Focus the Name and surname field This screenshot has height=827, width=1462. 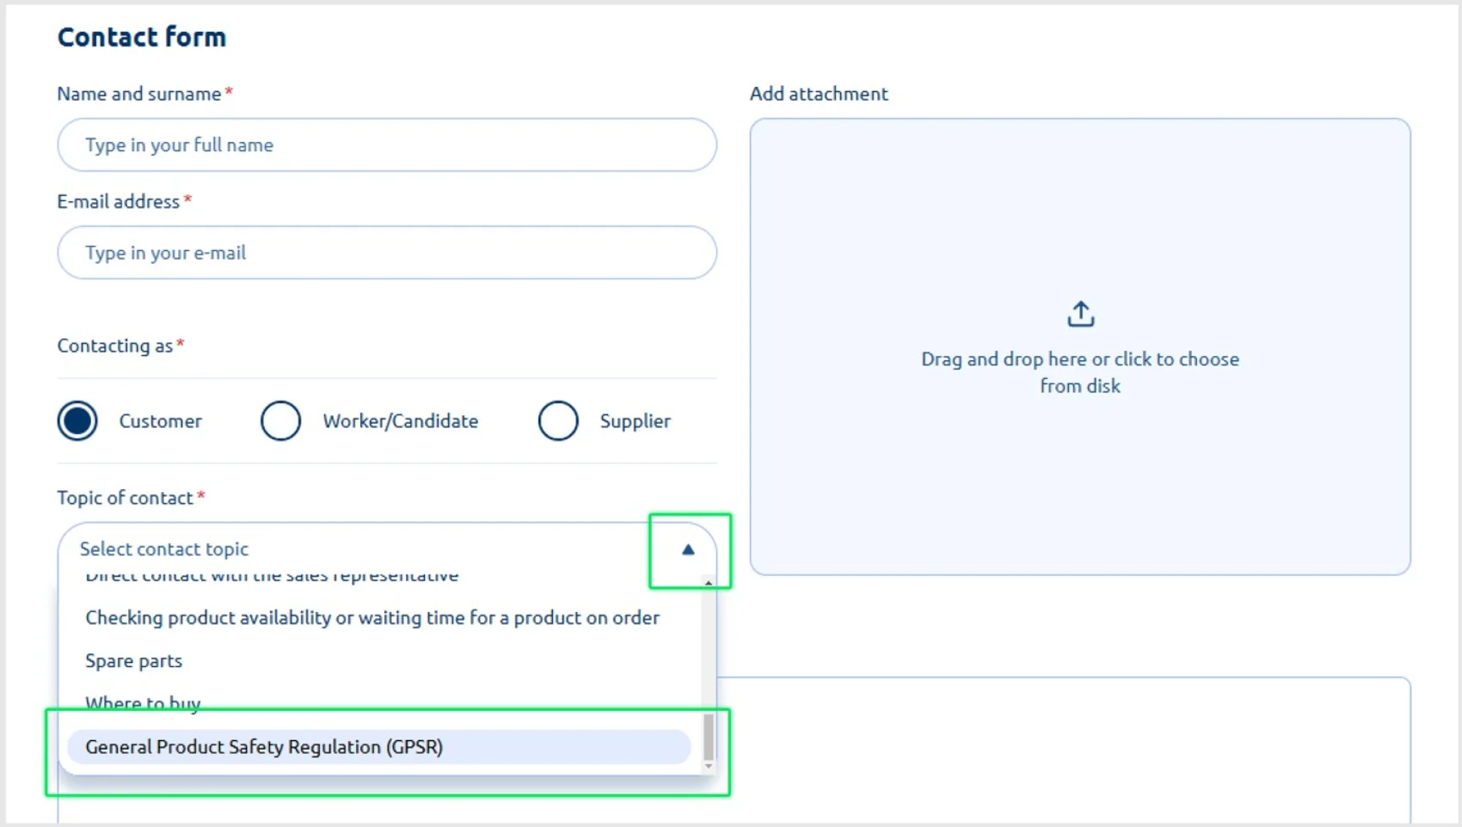point(387,145)
